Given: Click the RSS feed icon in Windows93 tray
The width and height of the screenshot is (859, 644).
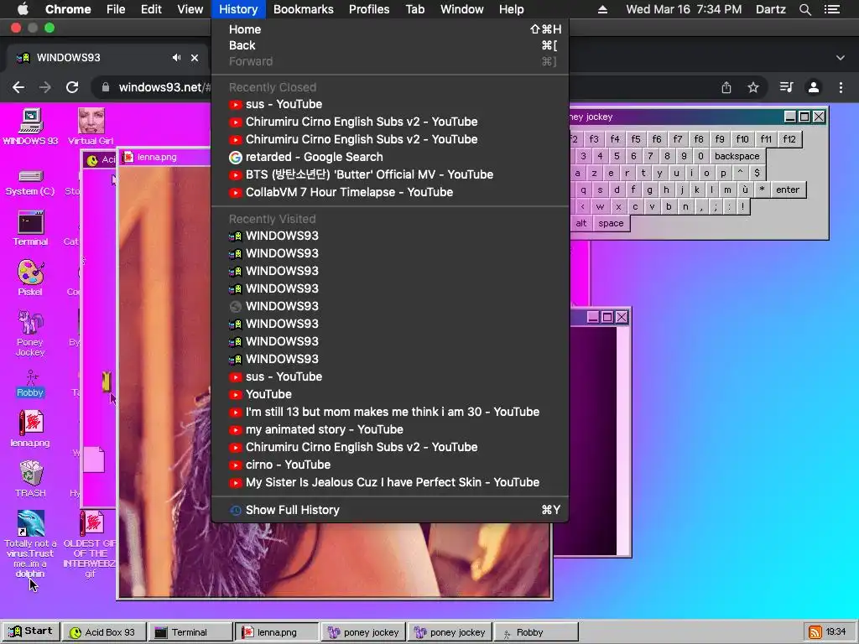Looking at the screenshot, I should click(815, 632).
